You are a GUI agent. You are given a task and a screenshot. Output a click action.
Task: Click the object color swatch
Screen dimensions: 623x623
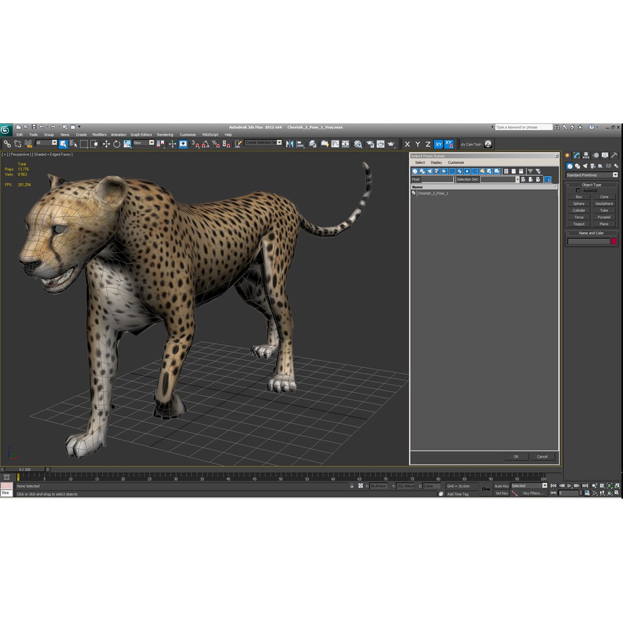(614, 241)
